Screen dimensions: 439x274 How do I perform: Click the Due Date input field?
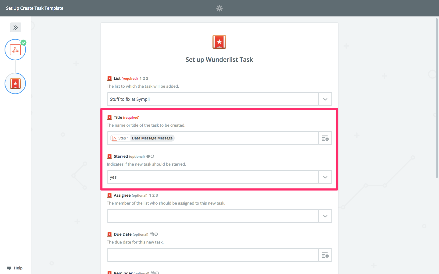click(x=213, y=255)
